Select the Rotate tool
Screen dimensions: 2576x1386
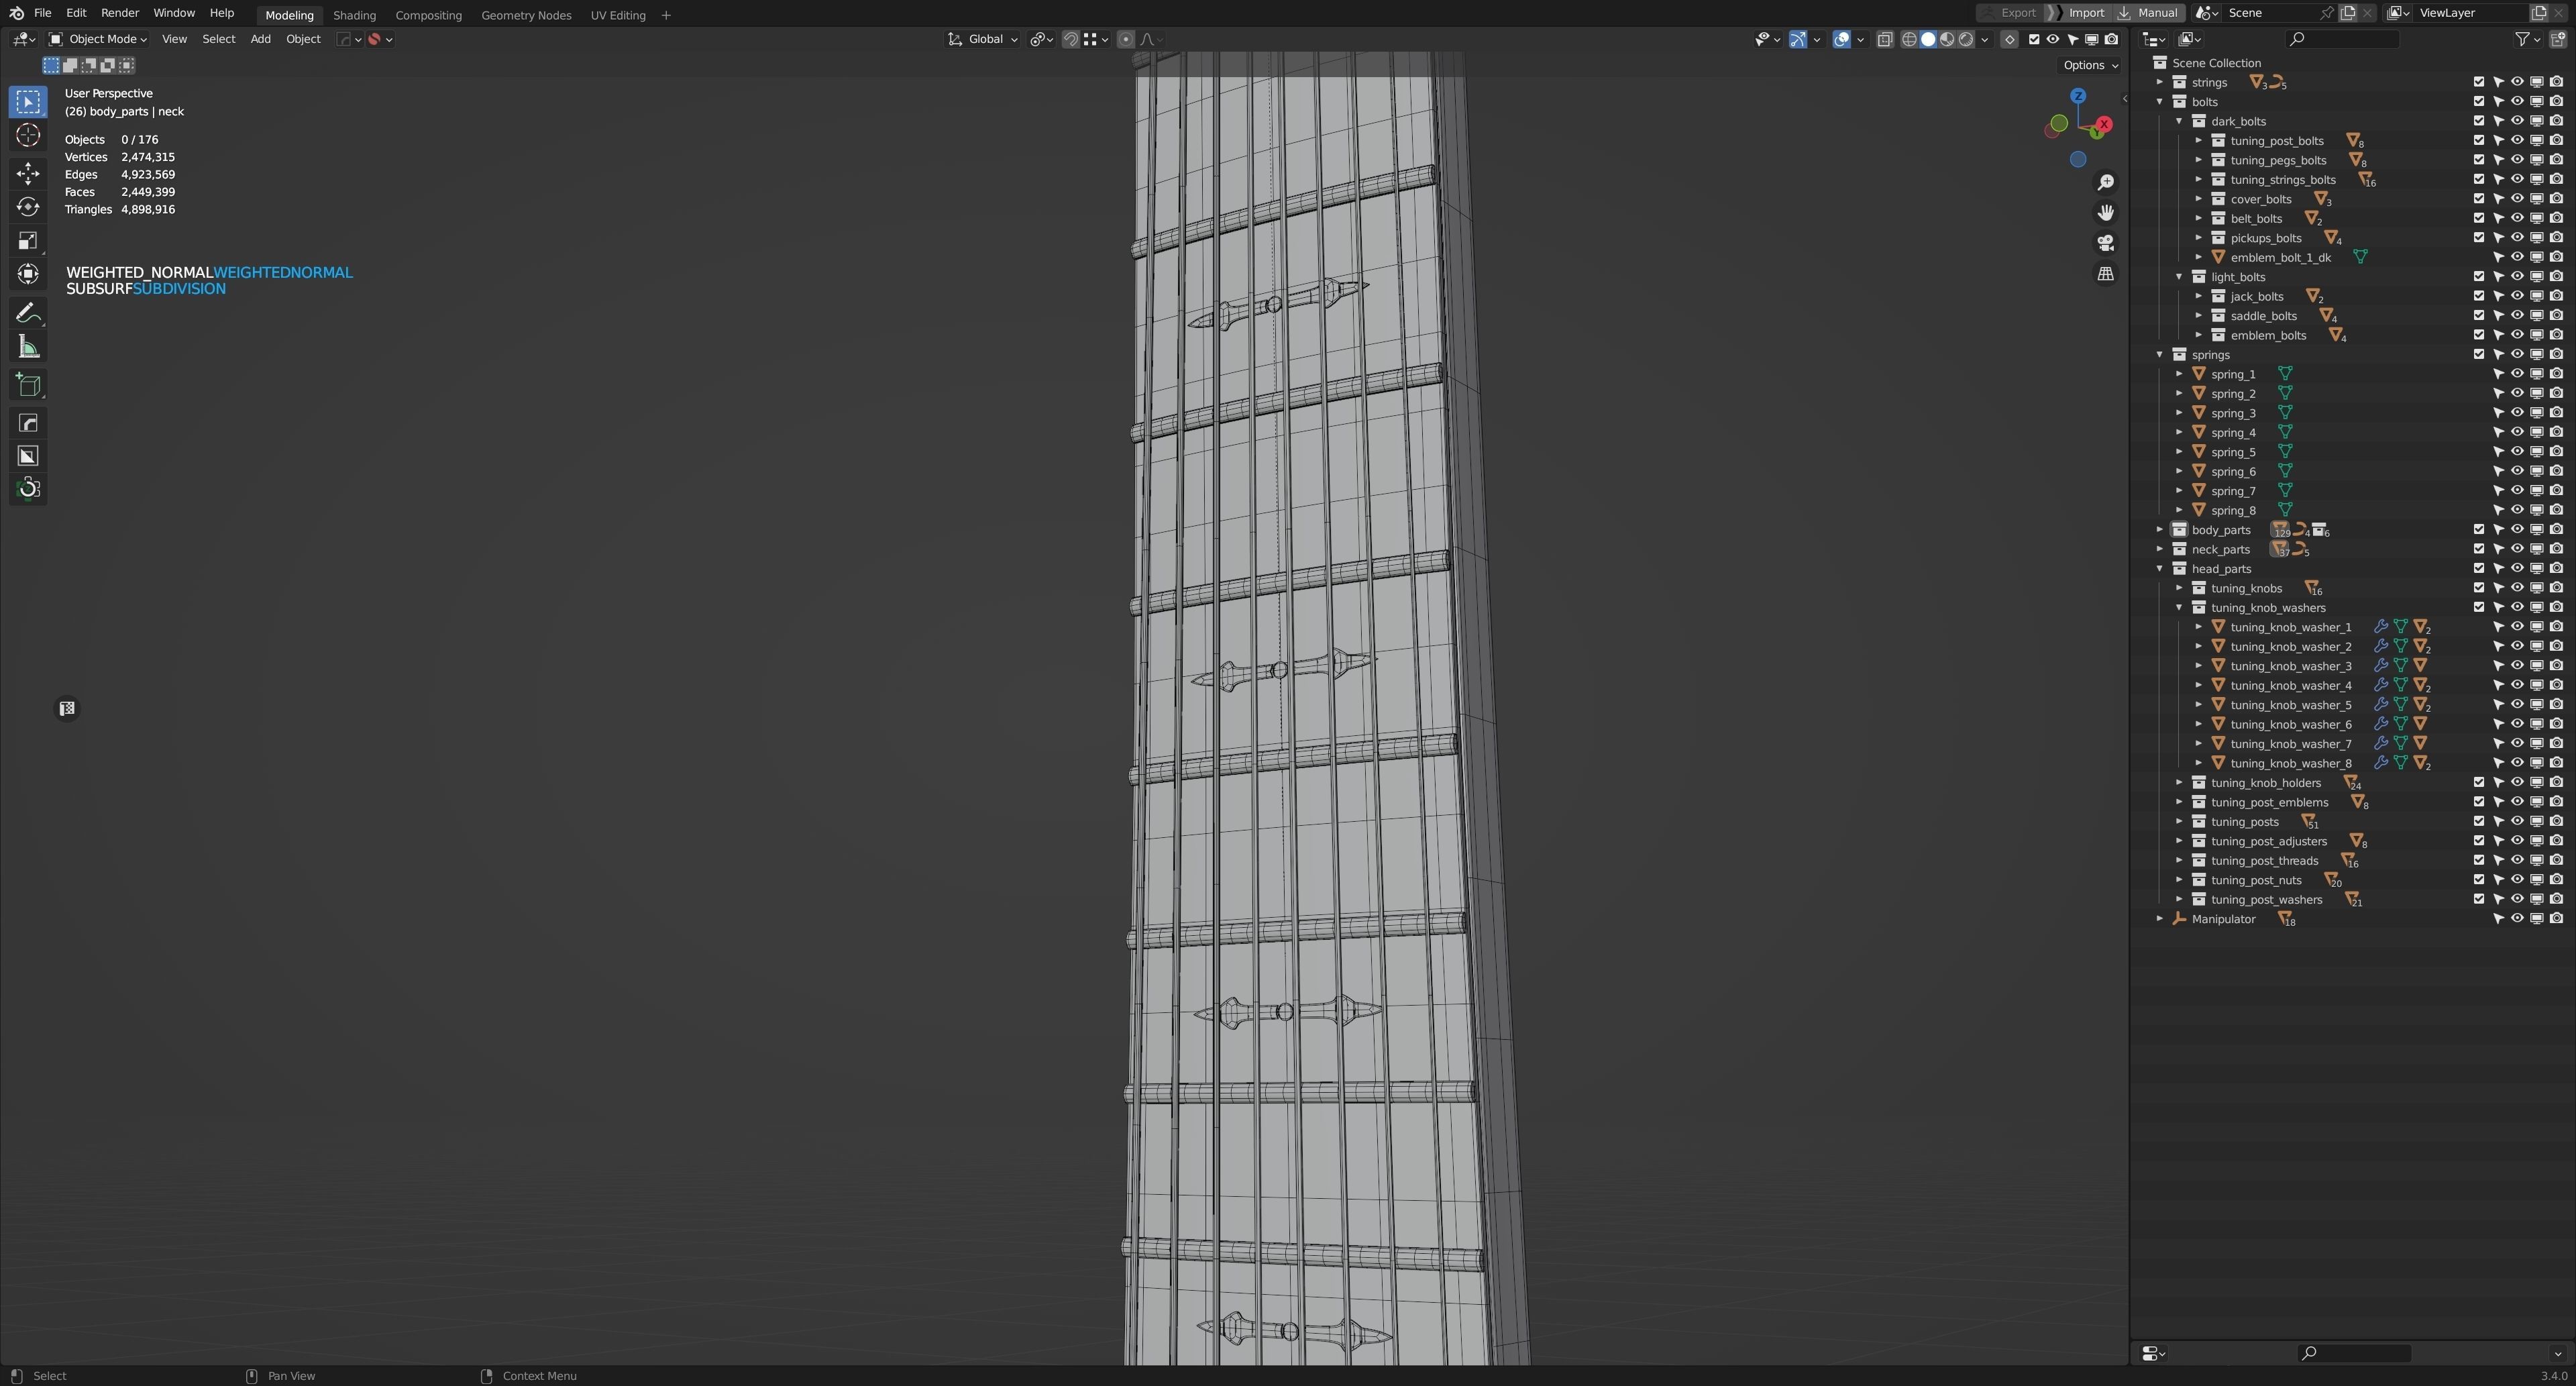click(28, 207)
